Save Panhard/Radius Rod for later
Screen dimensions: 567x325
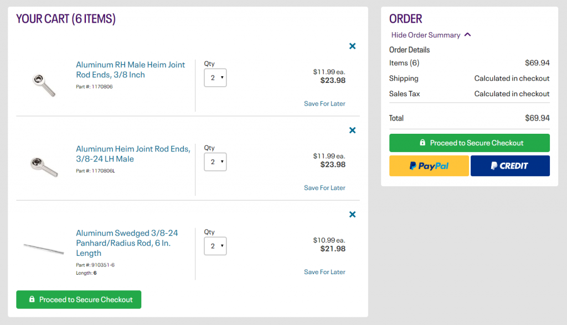tap(324, 271)
